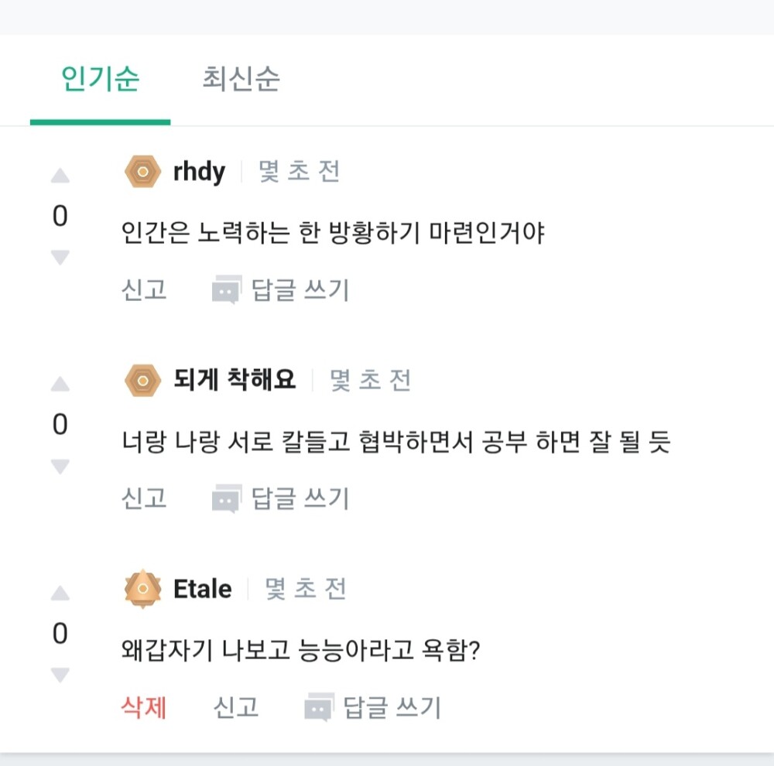Delete the Etale comment with 삭제
774x766 pixels.
144,707
